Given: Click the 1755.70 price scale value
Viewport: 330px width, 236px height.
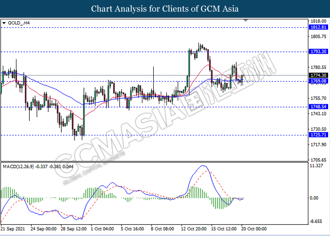Looking at the screenshot, I should [x=318, y=98].
